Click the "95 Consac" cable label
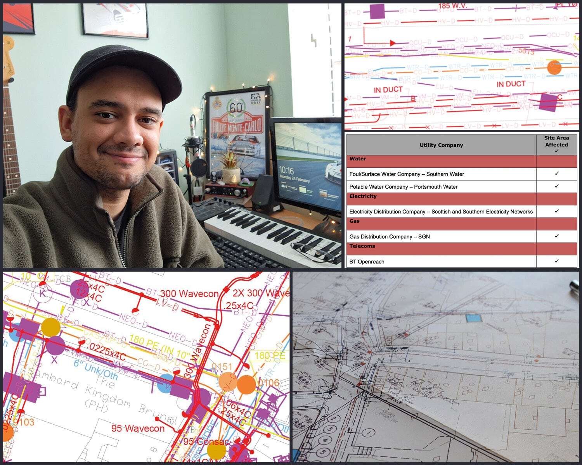Screen dimensions: 582x465 pyautogui.click(x=206, y=442)
